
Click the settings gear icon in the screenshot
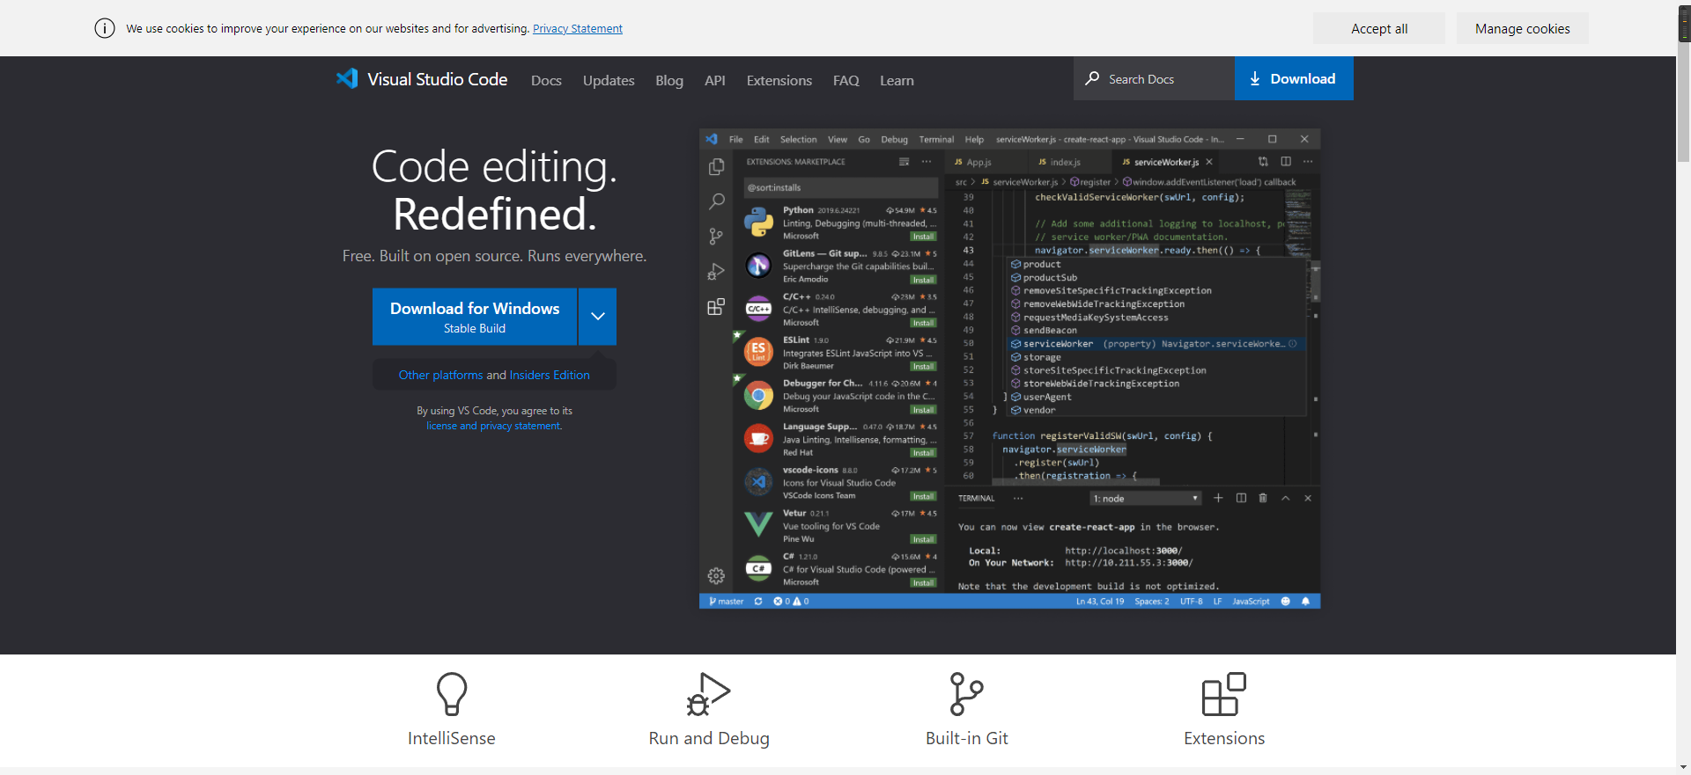pyautogui.click(x=716, y=576)
